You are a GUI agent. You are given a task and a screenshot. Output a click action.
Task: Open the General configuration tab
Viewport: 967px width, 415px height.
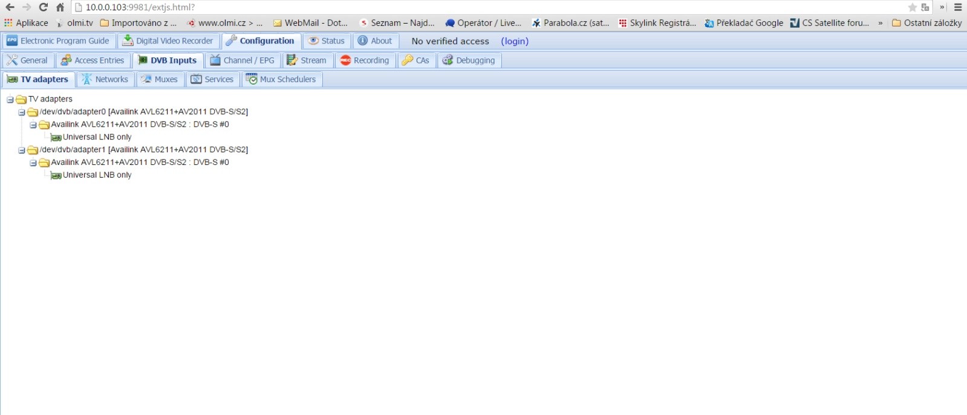28,60
